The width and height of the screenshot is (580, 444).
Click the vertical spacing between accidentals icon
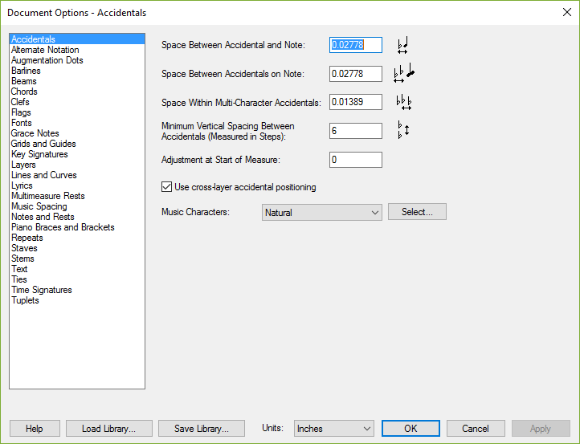[x=403, y=130]
